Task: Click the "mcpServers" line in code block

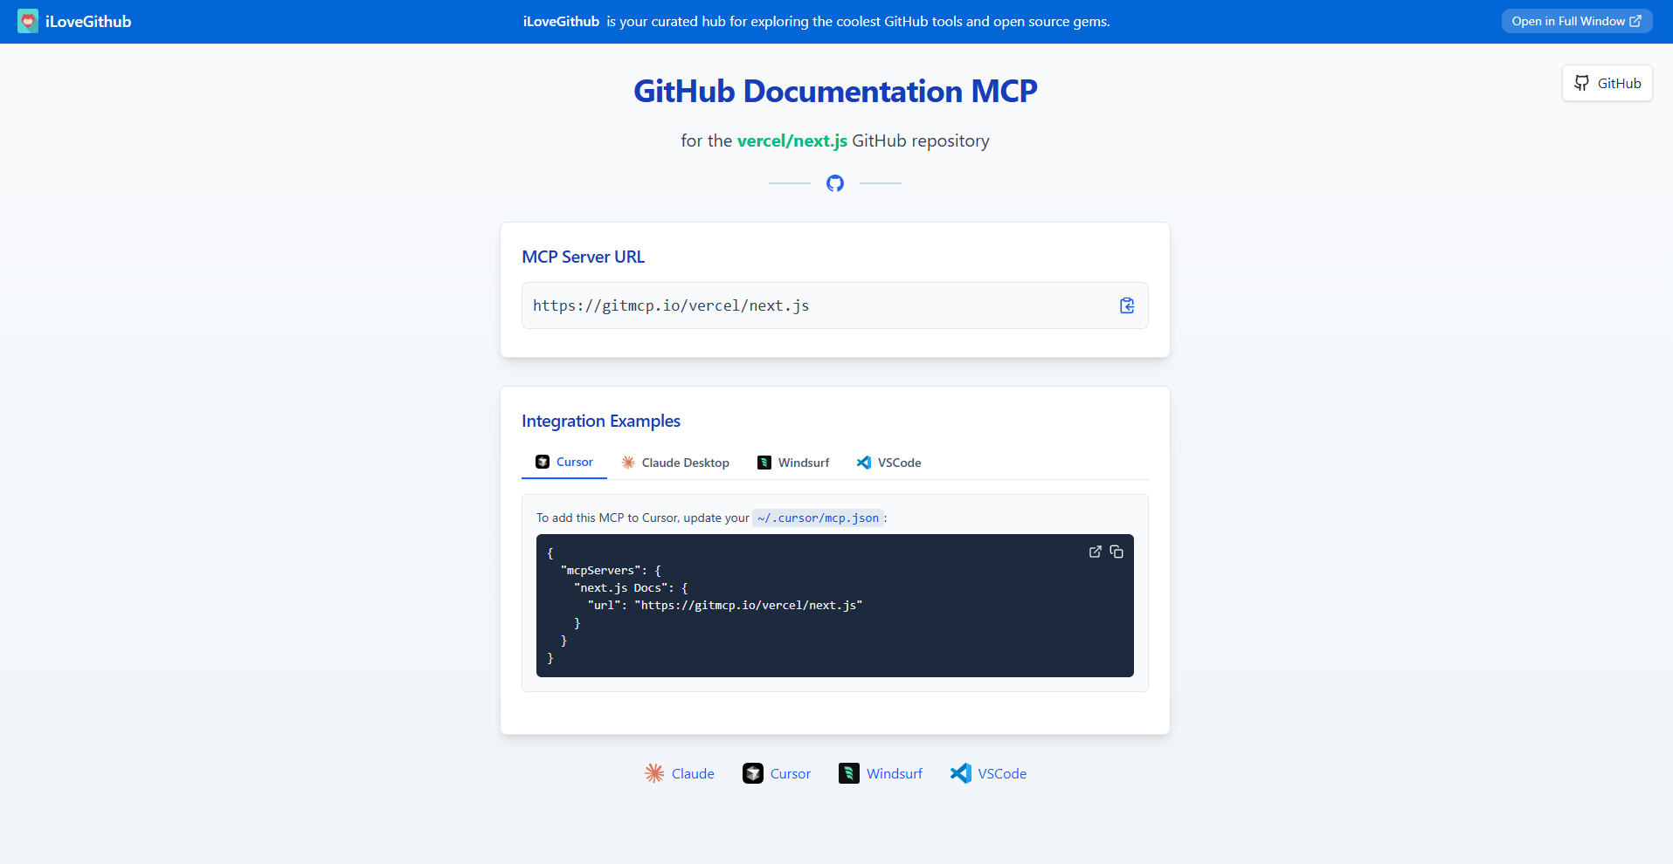Action: tap(611, 570)
